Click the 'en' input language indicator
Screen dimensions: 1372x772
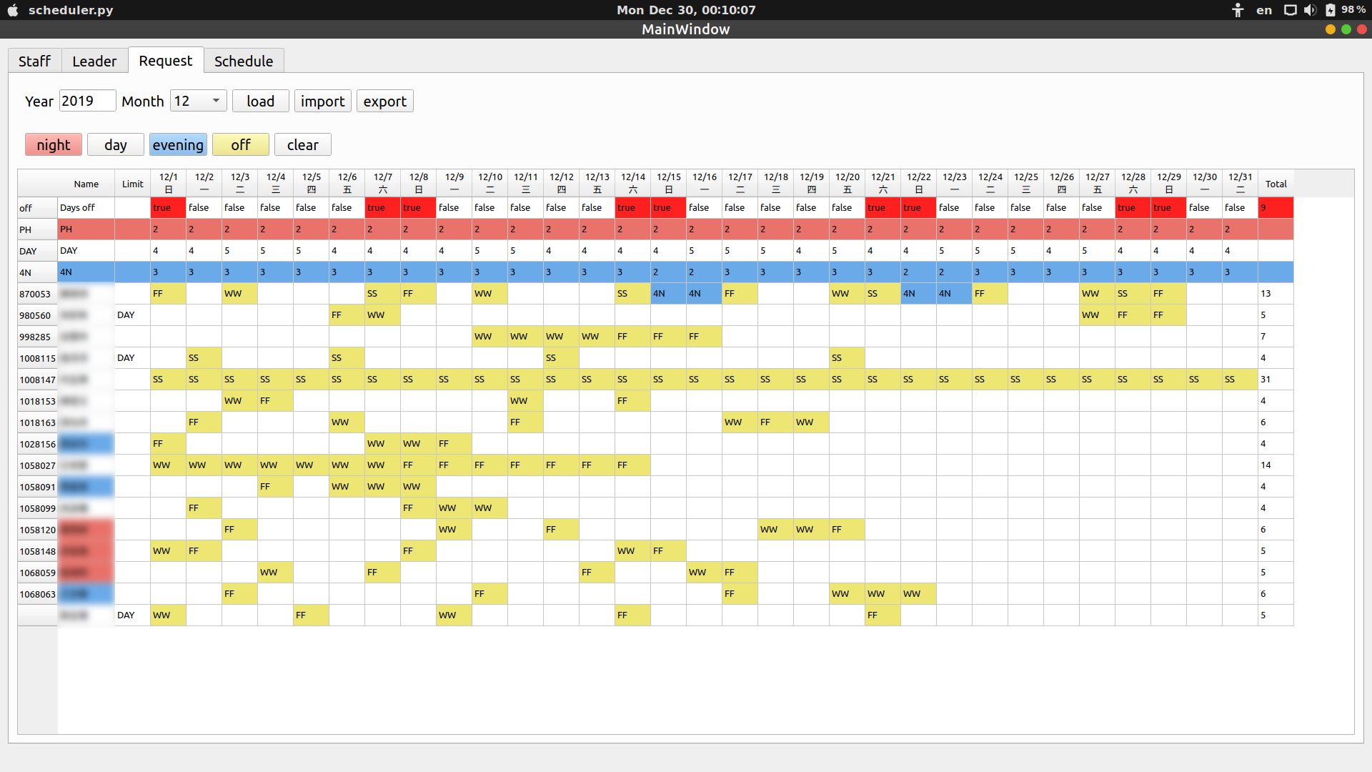point(1264,10)
